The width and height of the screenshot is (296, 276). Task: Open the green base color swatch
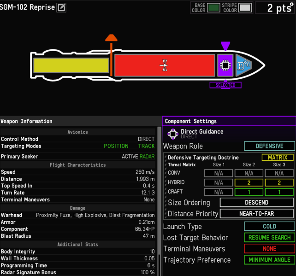213,8
